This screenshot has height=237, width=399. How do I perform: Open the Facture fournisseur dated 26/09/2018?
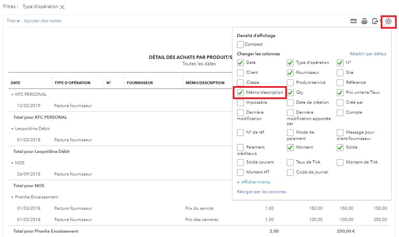pyautogui.click(x=73, y=174)
